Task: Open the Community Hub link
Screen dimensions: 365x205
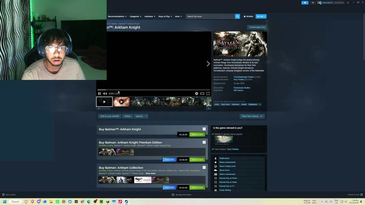Action: 257,27
